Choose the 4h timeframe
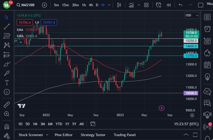 [91, 5]
